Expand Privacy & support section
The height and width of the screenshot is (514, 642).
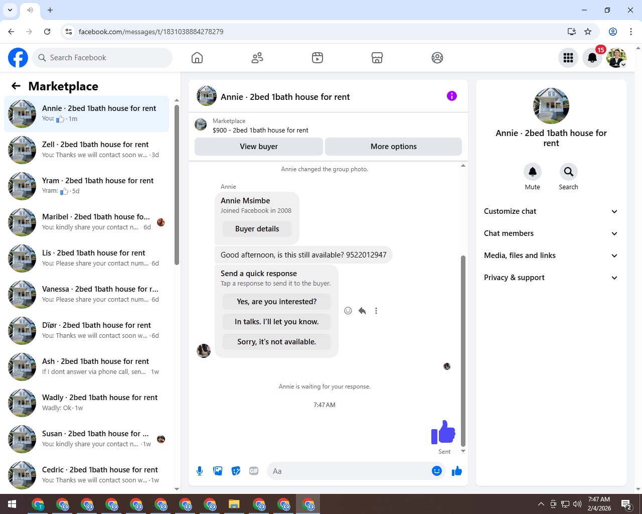[551, 278]
